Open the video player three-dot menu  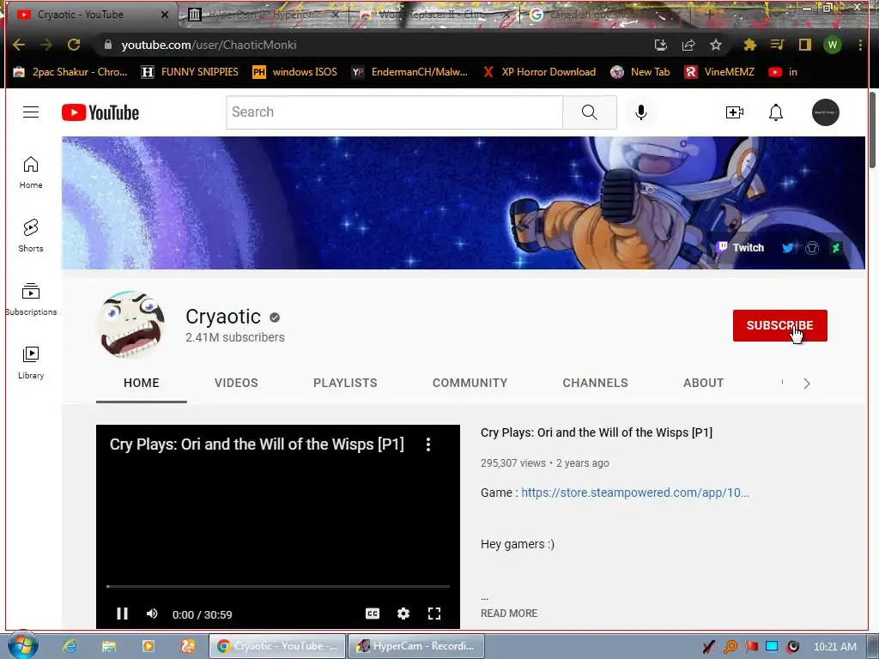pyautogui.click(x=428, y=444)
